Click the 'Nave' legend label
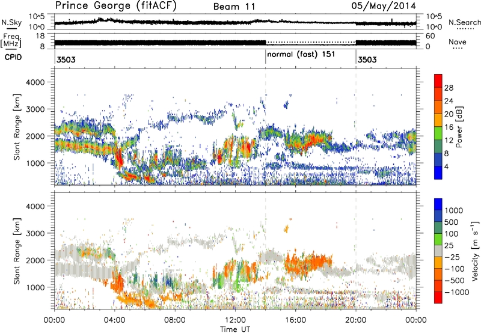The image size is (481, 333). pyautogui.click(x=458, y=41)
